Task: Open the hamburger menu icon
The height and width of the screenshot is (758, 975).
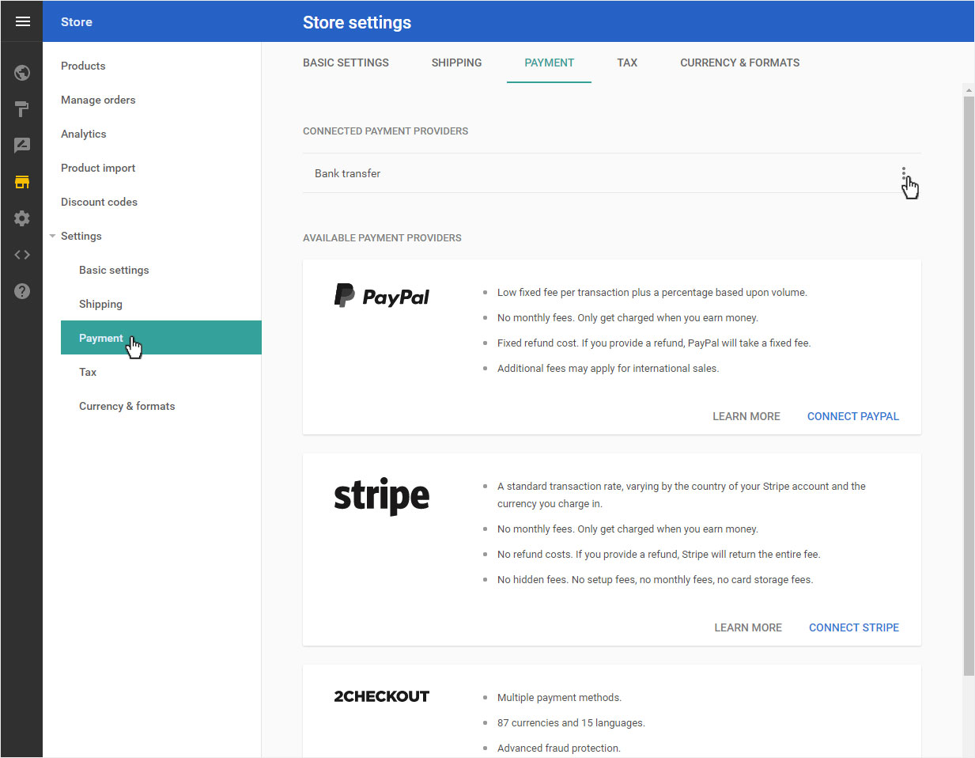Action: (22, 21)
